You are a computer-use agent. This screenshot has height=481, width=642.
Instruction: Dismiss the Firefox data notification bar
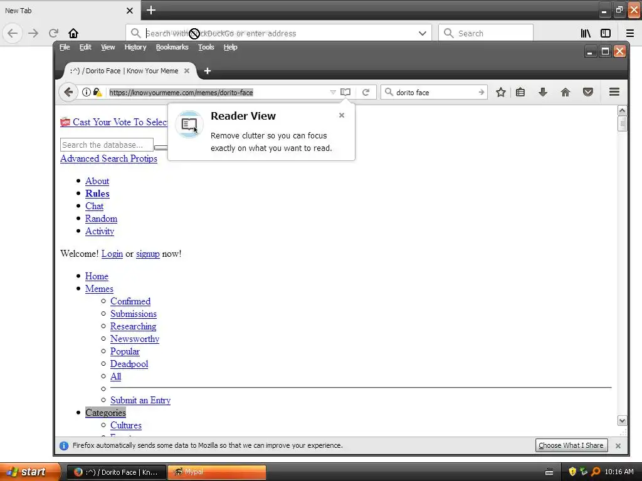coord(618,445)
